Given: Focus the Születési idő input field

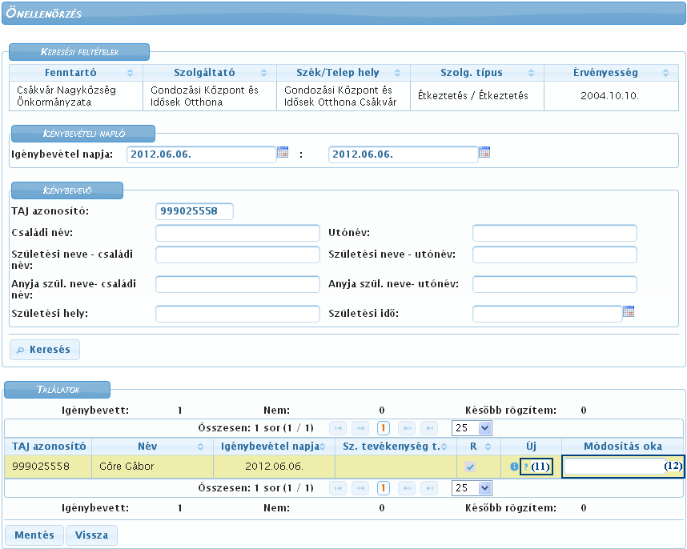Looking at the screenshot, I should [x=547, y=314].
